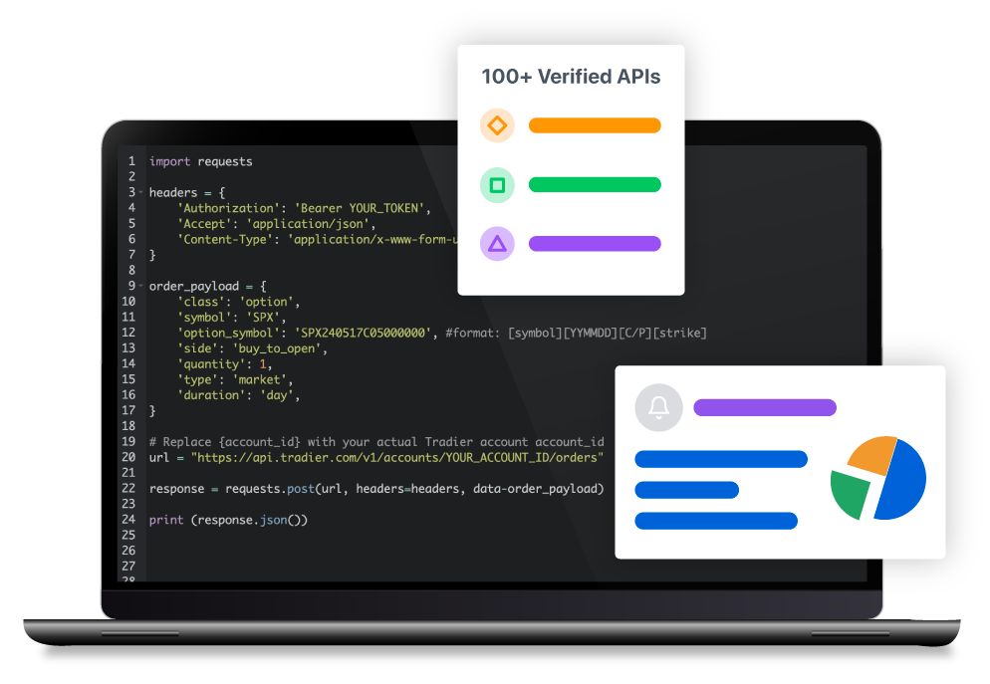Click the "100+ Verified APIs" heading
The width and height of the screenshot is (990, 684).
571,77
